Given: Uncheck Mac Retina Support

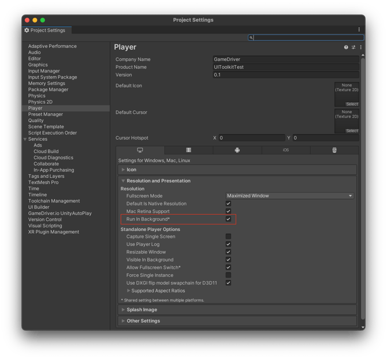Looking at the screenshot, I should (x=228, y=211).
